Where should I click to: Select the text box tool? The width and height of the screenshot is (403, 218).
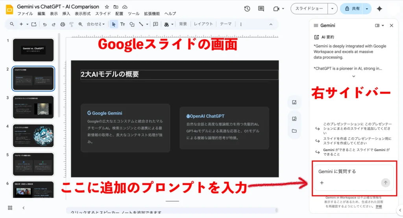(x=123, y=24)
